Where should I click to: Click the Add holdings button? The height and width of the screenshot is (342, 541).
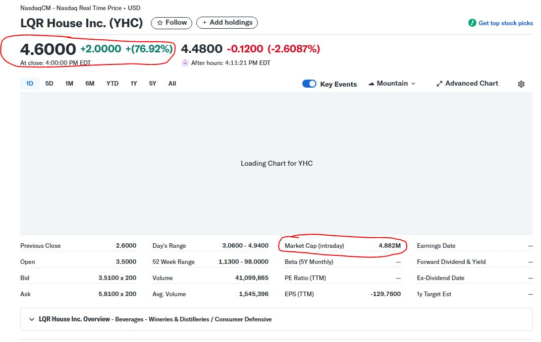pos(227,23)
